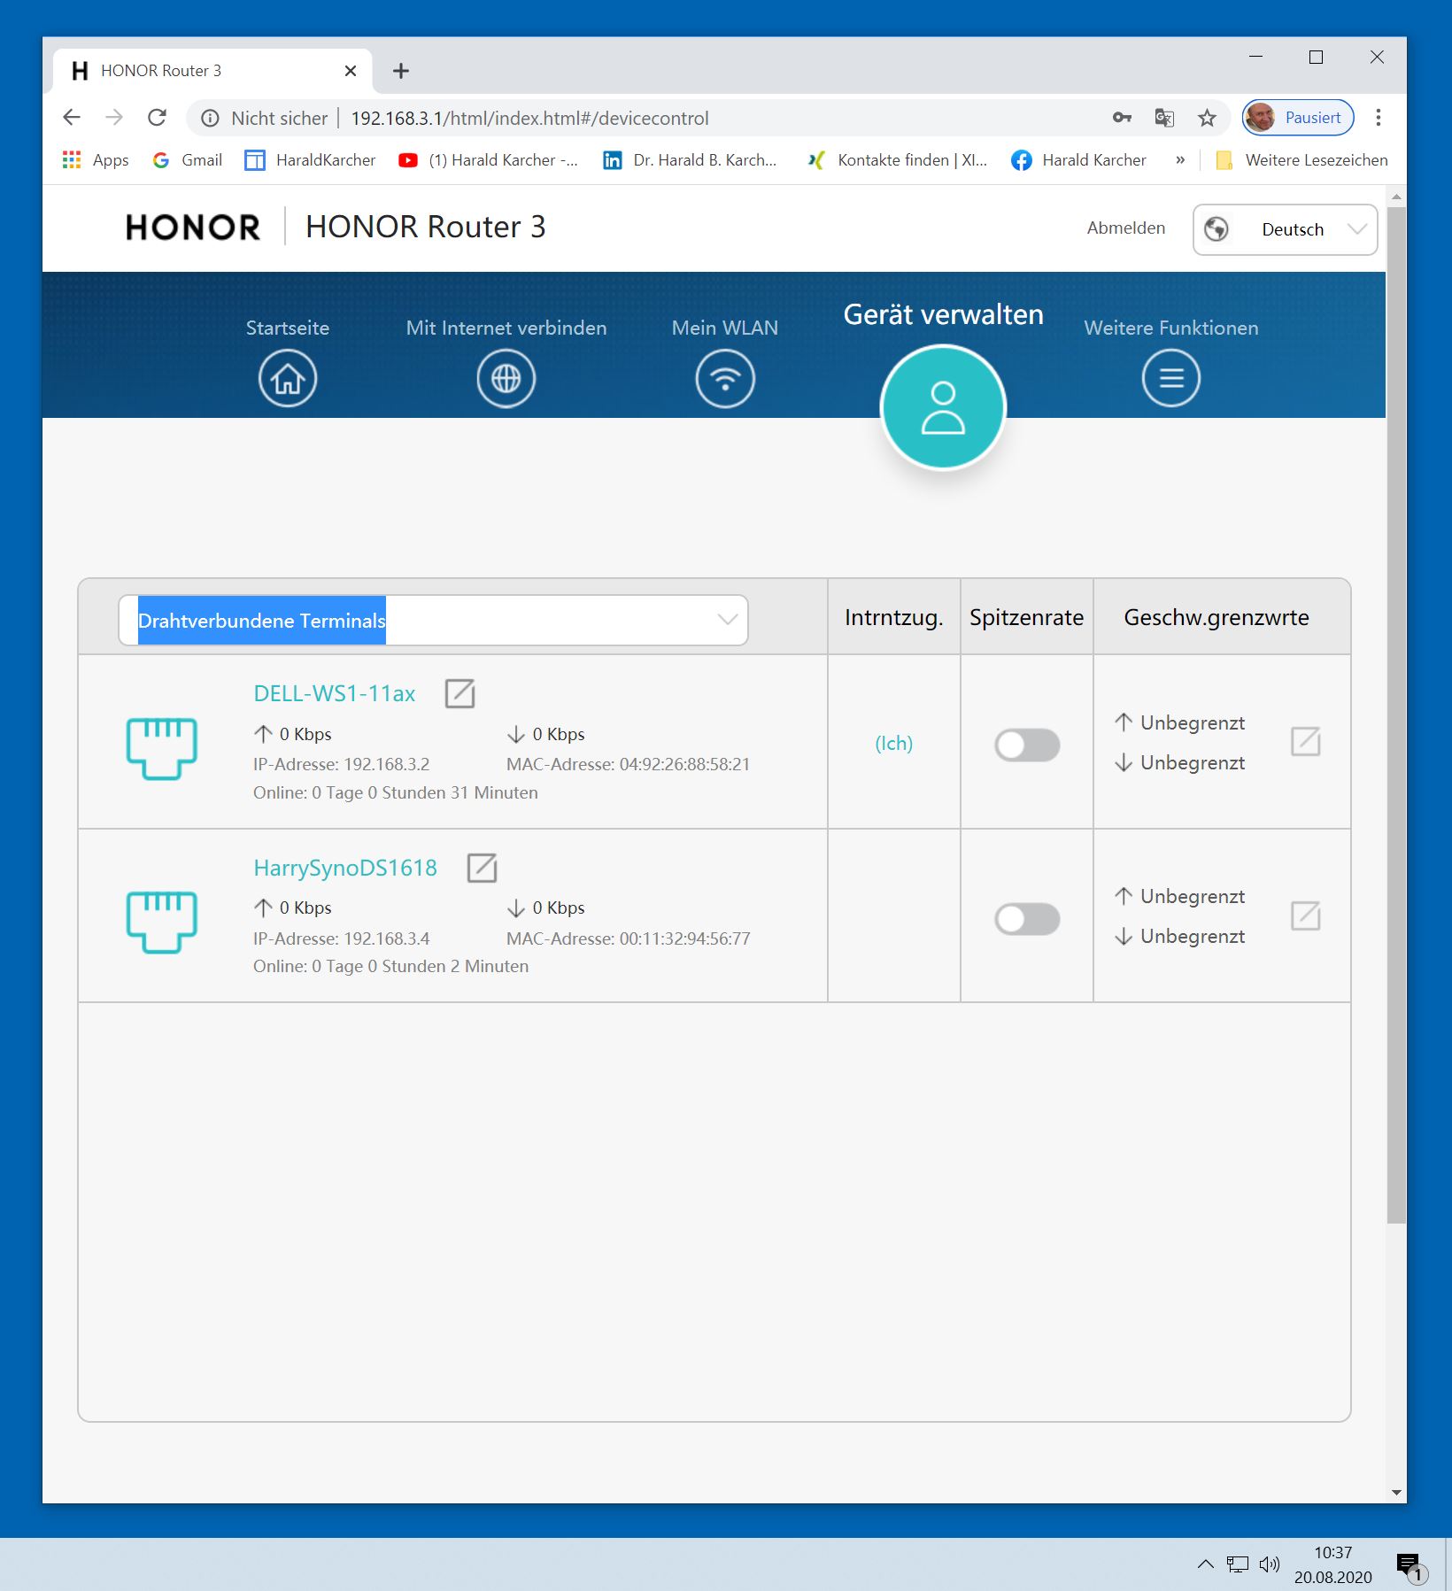Click the HarrySynoDS1618 device name
Viewport: 1452px width, 1591px height.
coord(345,868)
